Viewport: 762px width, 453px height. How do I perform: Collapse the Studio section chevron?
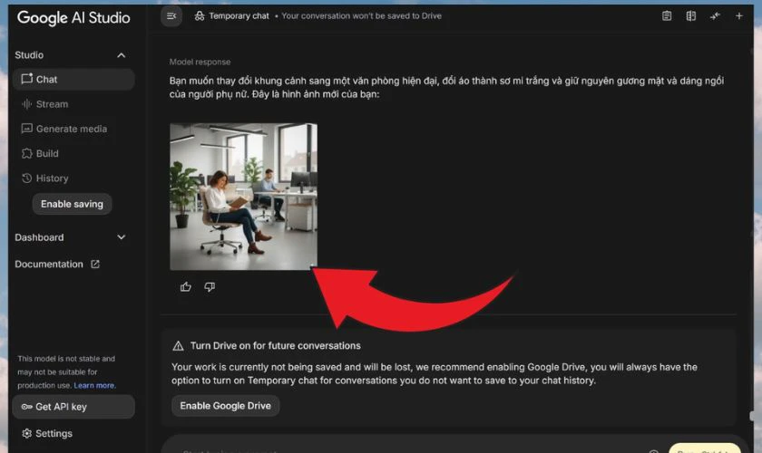coord(121,55)
